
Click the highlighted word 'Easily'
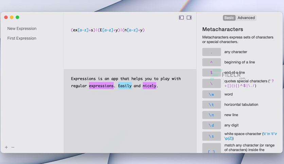(x=125, y=86)
